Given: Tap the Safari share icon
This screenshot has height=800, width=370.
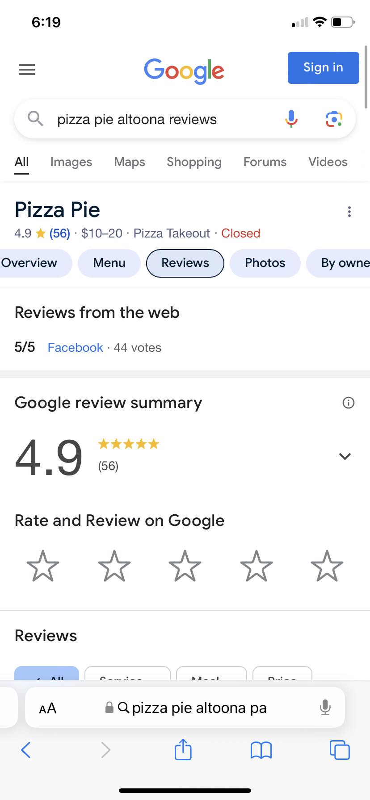Looking at the screenshot, I should 183,750.
